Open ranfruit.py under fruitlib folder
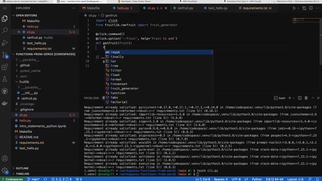 click(29, 99)
